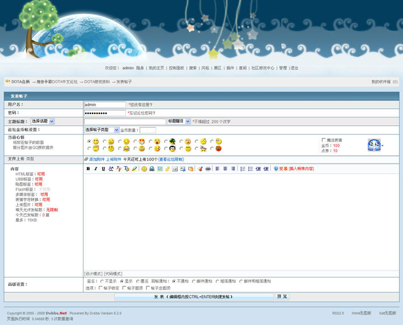Select the 不显示 signature radio button

point(102,281)
